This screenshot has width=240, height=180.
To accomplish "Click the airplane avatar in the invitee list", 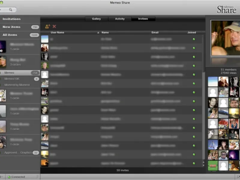I will 45,145.
